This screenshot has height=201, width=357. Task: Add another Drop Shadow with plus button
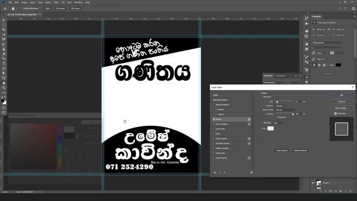point(249,158)
